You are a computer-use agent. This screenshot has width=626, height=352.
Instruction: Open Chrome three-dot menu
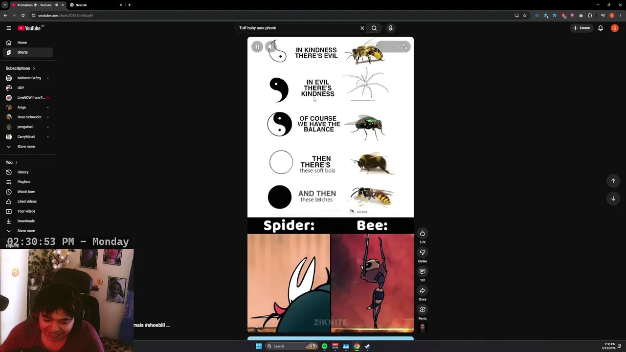coord(620,15)
